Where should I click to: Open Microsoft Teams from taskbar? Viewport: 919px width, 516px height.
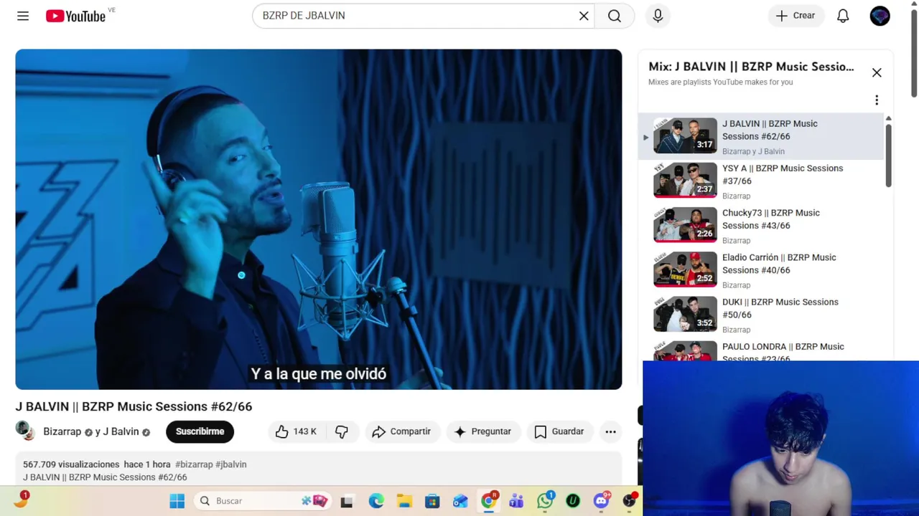pos(516,501)
